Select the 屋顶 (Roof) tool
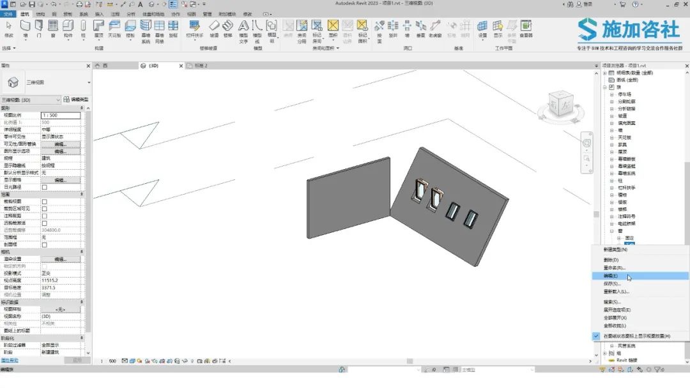Viewport: 690px width, 388px height. (99, 29)
